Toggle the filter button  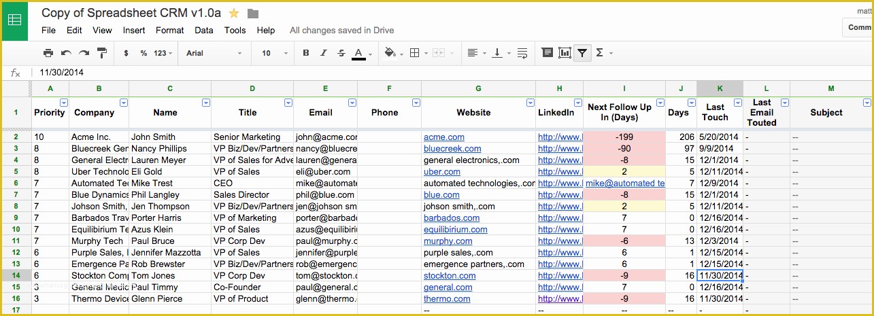click(x=582, y=53)
